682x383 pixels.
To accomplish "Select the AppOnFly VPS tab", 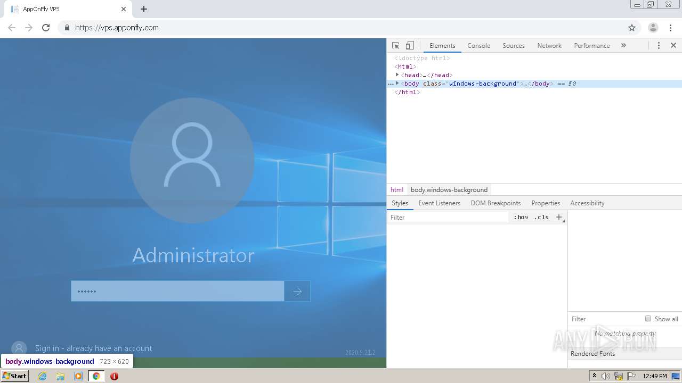I will (68, 9).
